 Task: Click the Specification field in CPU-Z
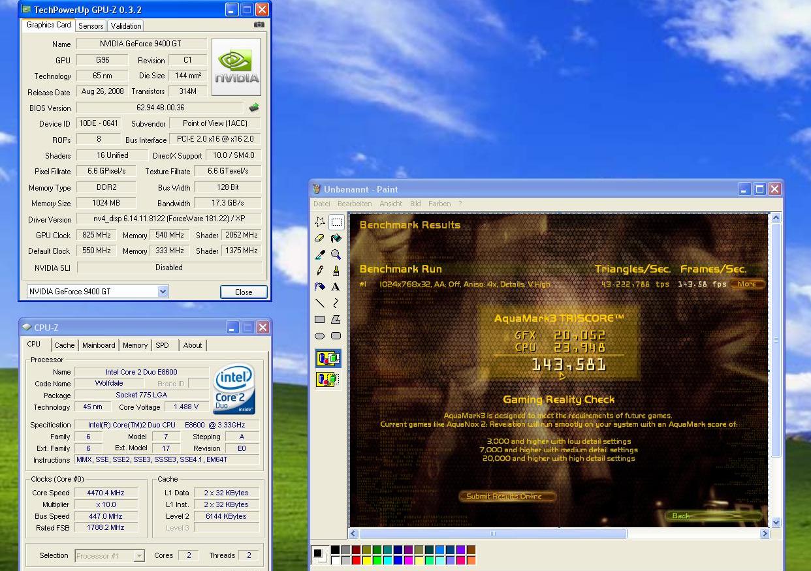coord(167,425)
